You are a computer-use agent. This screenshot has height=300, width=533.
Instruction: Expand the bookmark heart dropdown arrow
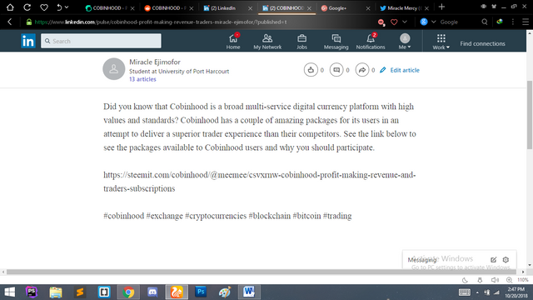pos(405,22)
